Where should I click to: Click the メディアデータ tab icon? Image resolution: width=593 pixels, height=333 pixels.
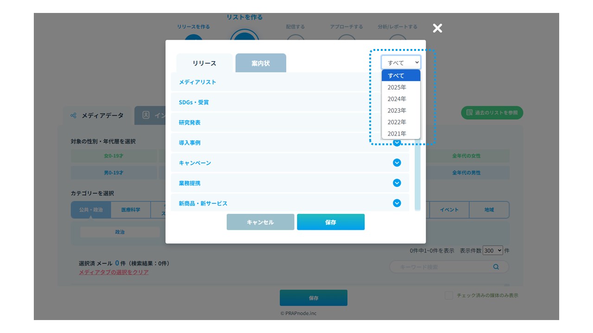point(74,116)
